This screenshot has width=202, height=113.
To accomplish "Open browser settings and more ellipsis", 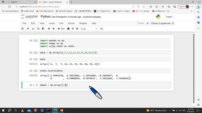I will coord(192,7).
